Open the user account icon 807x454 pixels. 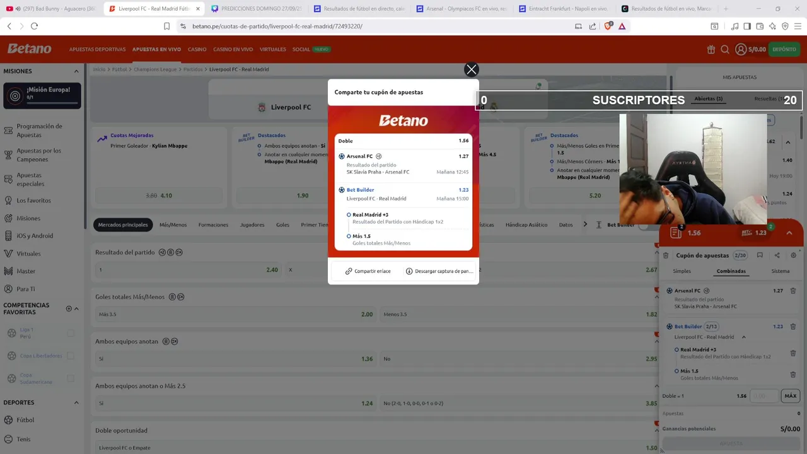coord(741,49)
